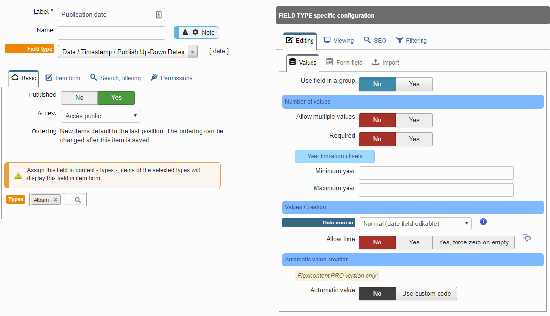Open the Viewing tab
Screen dimensions: 550x316
[339, 41]
